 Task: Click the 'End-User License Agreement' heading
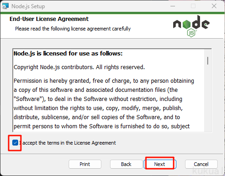point(49,19)
